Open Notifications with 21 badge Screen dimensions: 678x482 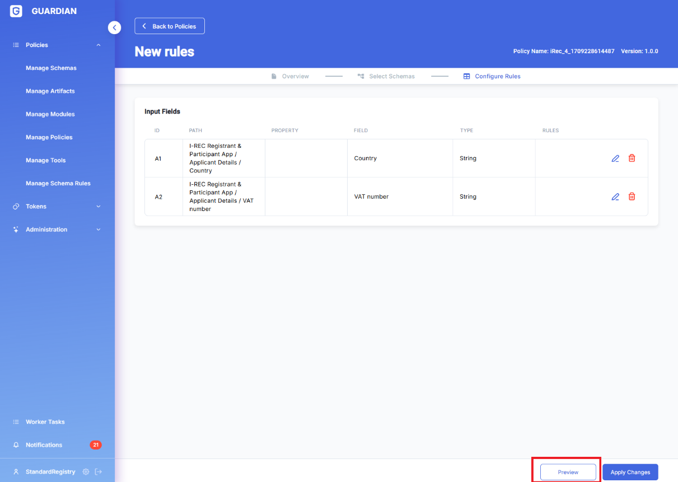click(x=44, y=445)
